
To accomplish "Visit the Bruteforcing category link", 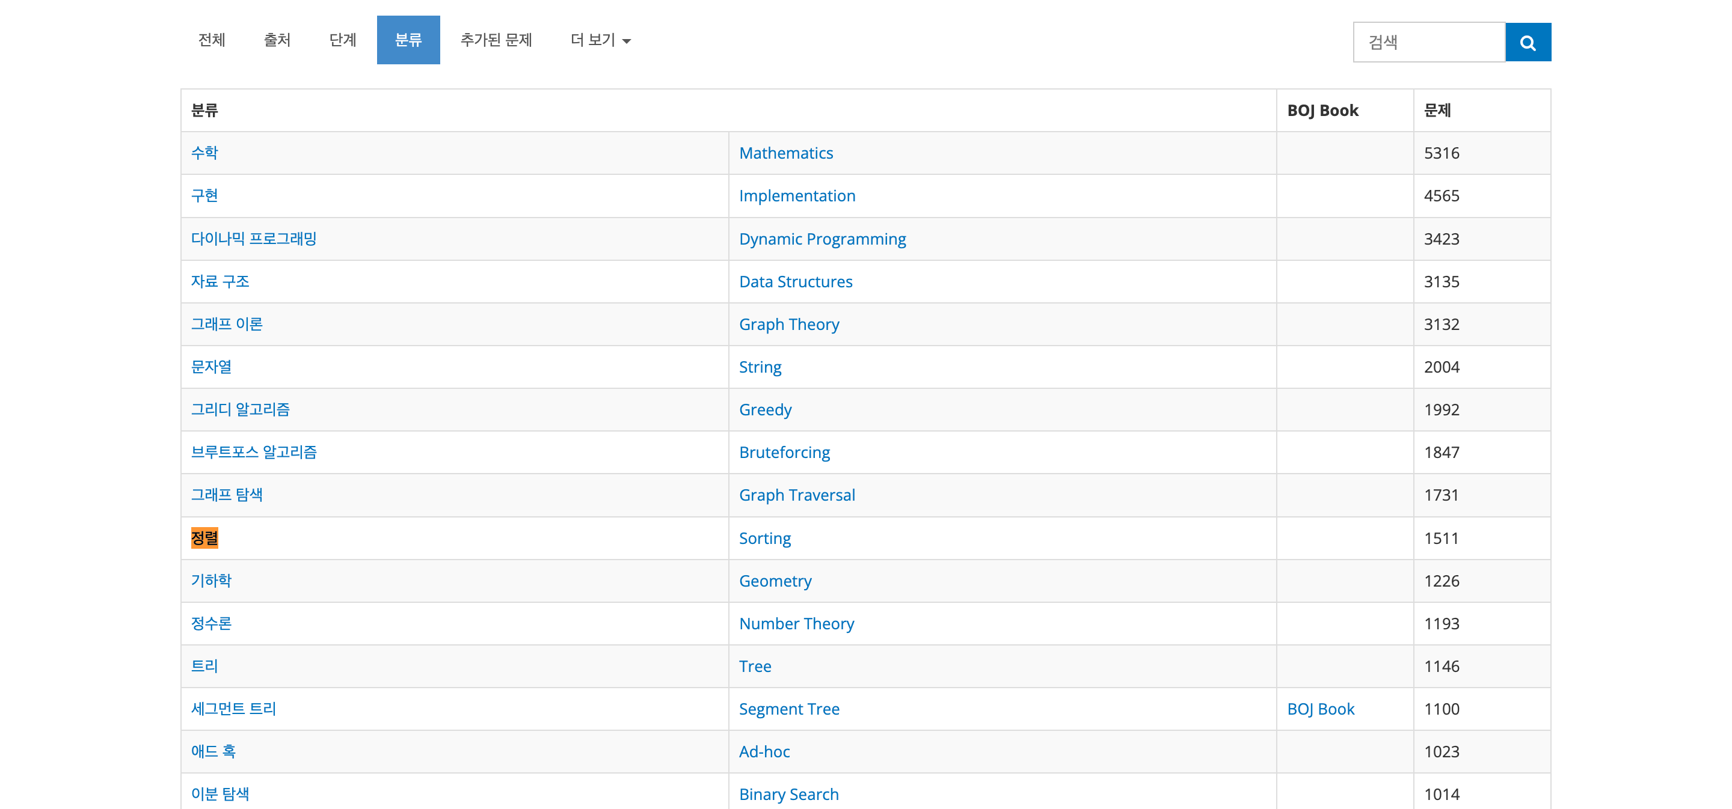I will pyautogui.click(x=784, y=452).
